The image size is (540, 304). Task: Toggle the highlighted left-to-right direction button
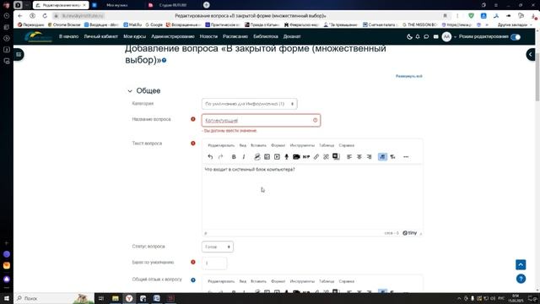point(382,157)
